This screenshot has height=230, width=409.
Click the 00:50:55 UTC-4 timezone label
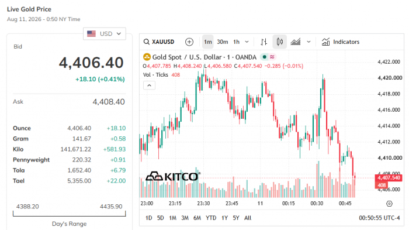pyautogui.click(x=379, y=218)
